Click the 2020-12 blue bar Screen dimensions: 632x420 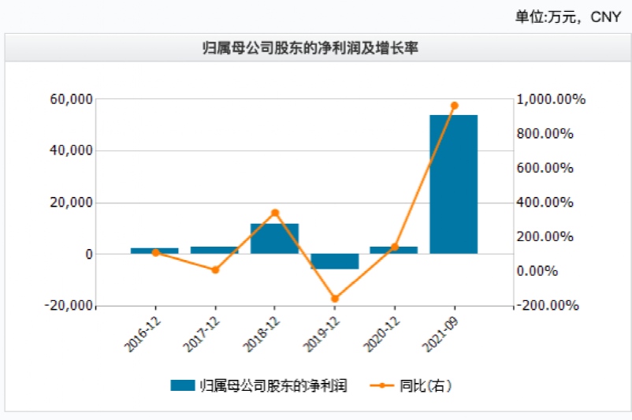[x=394, y=250]
